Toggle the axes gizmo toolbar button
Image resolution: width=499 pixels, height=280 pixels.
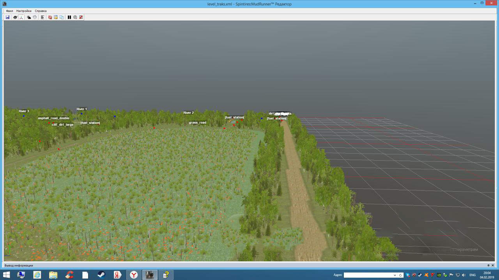[x=21, y=17]
